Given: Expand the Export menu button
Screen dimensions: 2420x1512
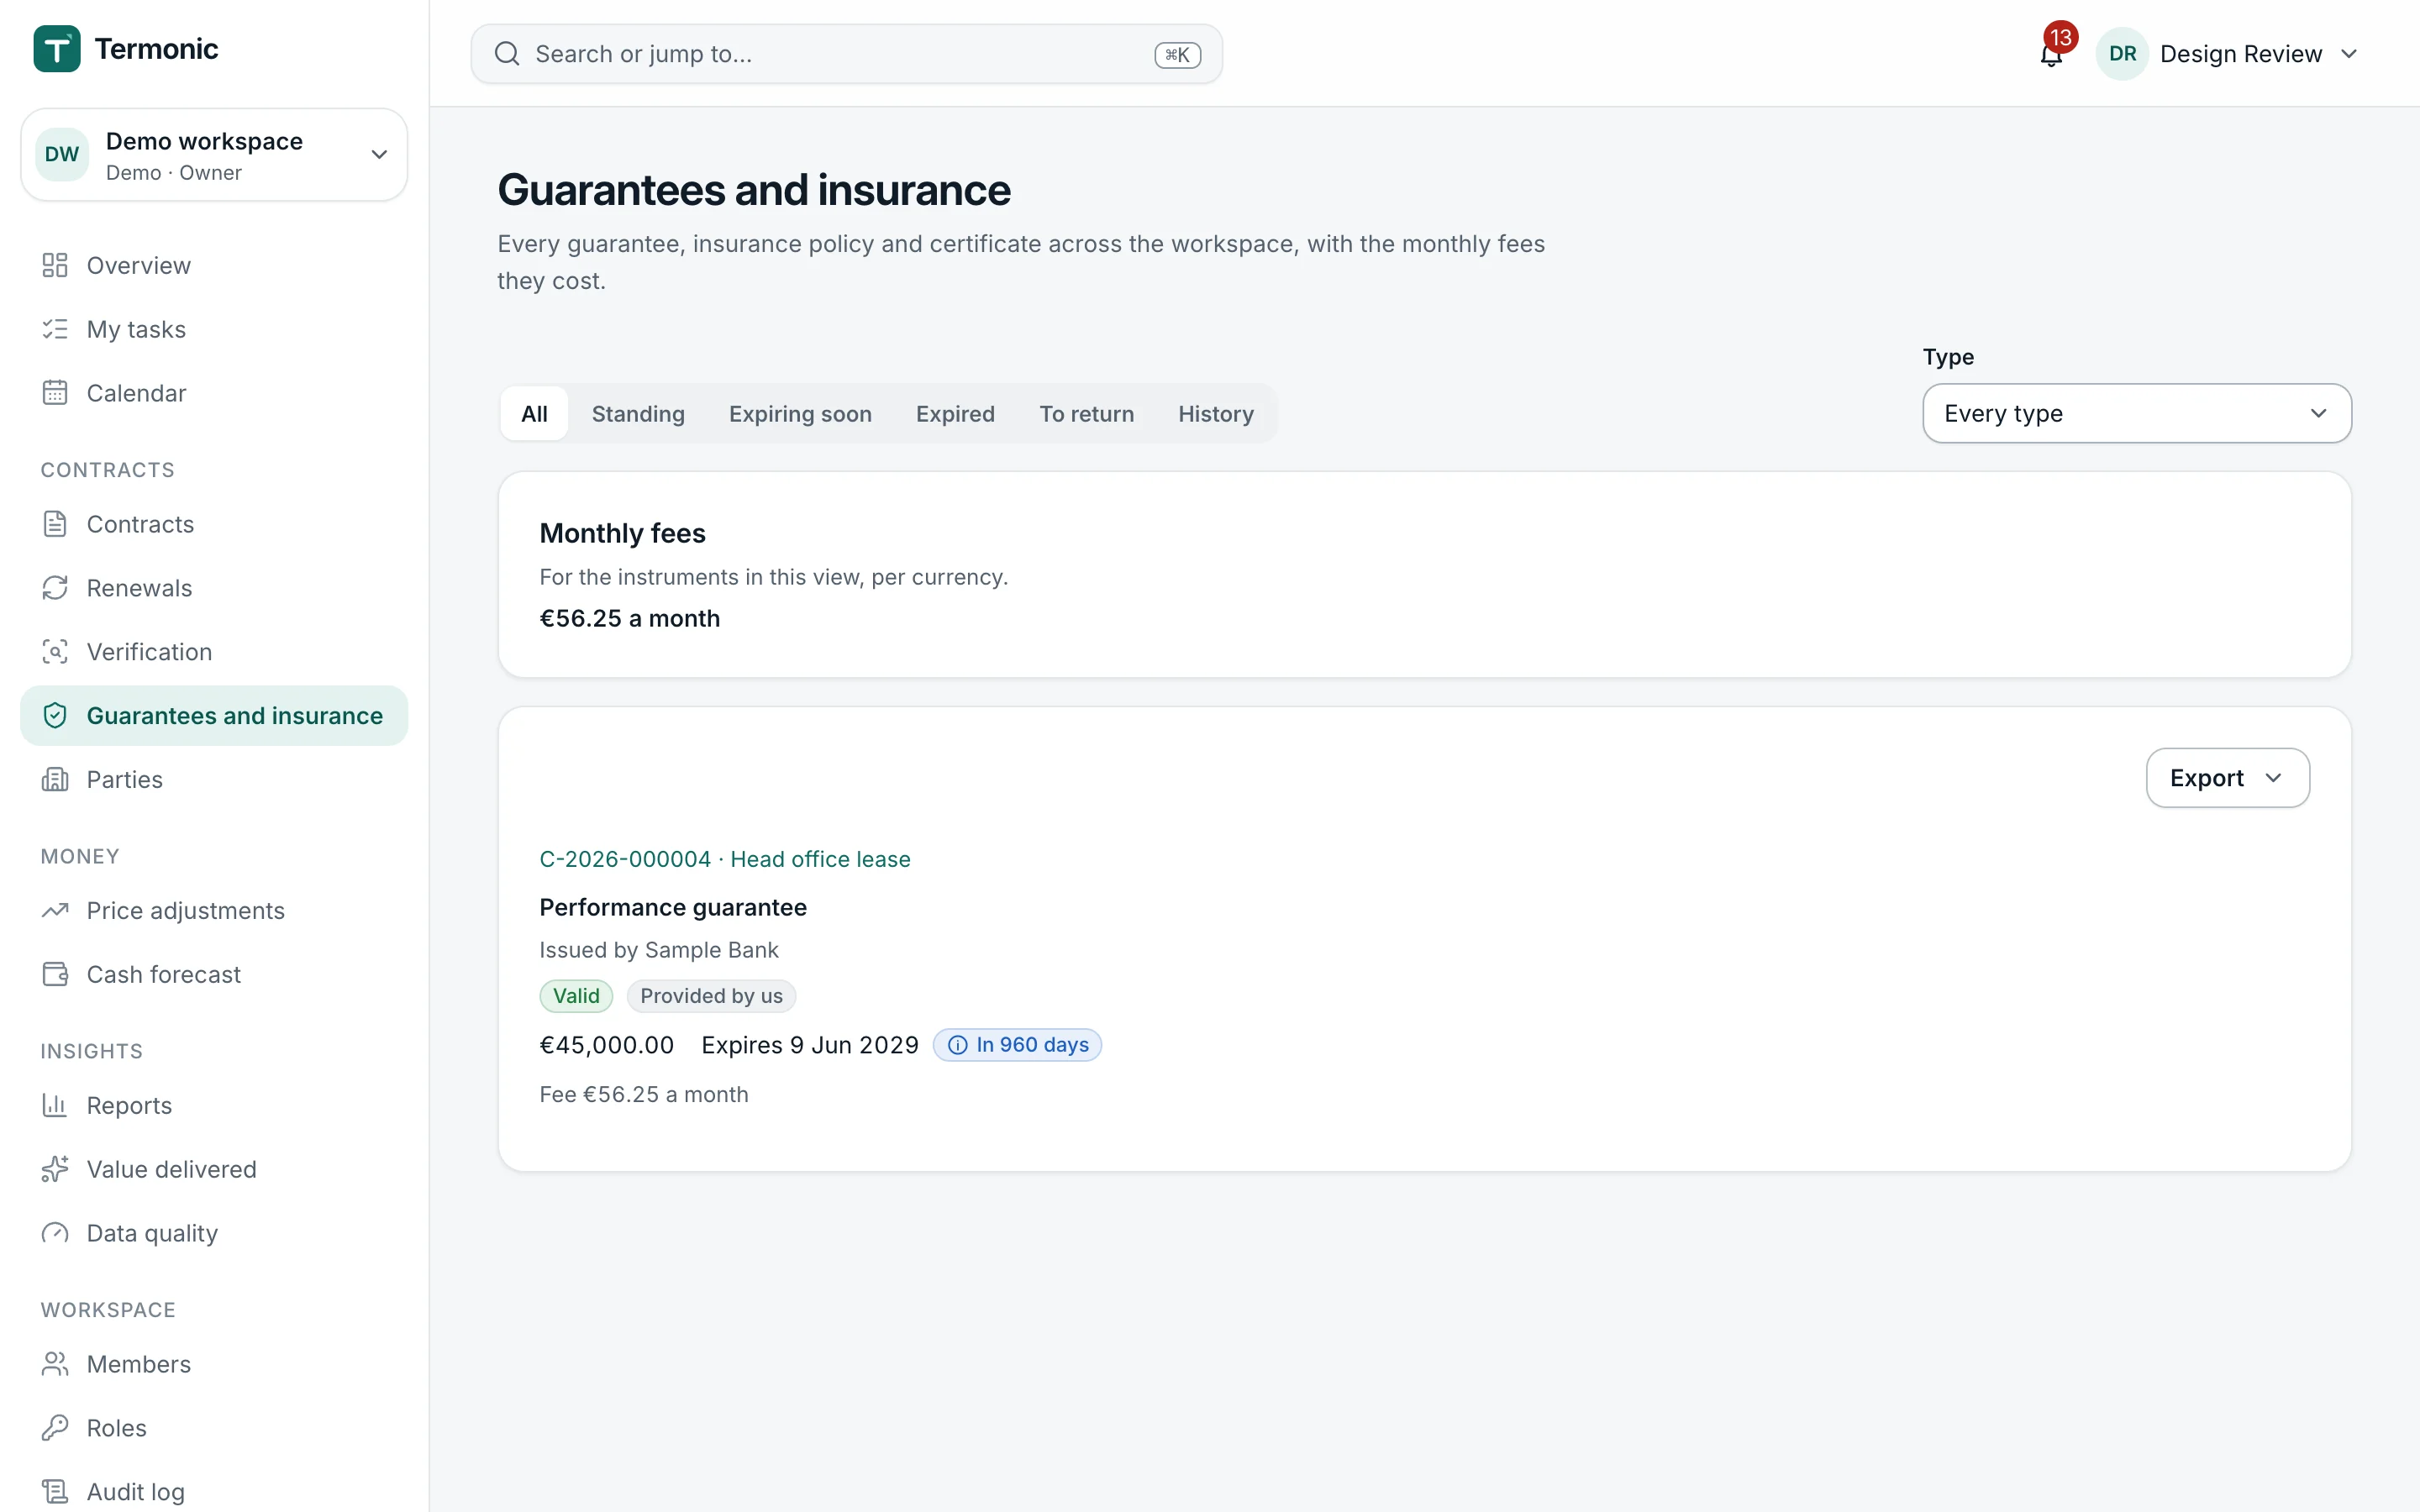Looking at the screenshot, I should click(2227, 778).
